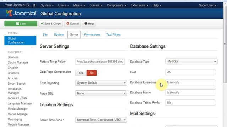Click the Cancel button

pos(72,24)
